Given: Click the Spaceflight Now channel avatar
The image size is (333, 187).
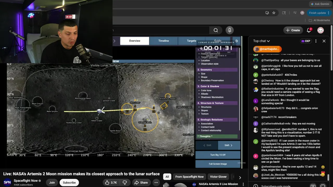Looking at the screenshot, I should pyautogui.click(x=7, y=182).
